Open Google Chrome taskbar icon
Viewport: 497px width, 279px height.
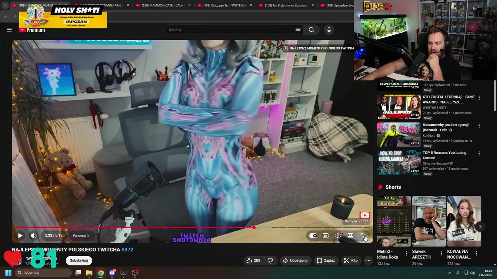(101, 273)
